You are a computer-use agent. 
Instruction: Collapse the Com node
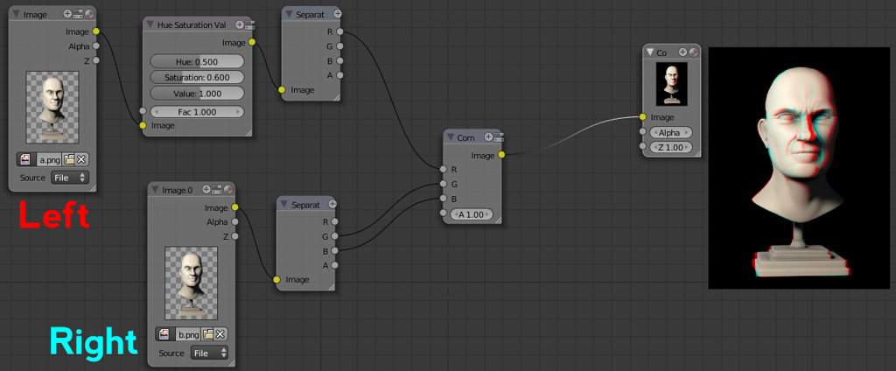click(451, 137)
